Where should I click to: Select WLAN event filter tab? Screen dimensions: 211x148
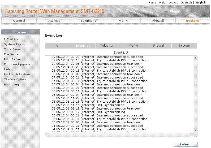click(x=134, y=46)
